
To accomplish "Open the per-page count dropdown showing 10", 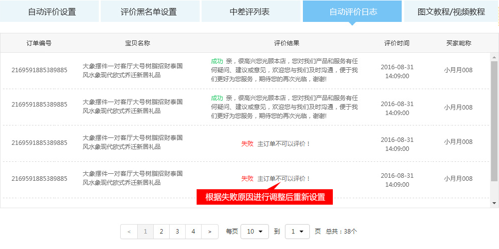I will pyautogui.click(x=254, y=232).
